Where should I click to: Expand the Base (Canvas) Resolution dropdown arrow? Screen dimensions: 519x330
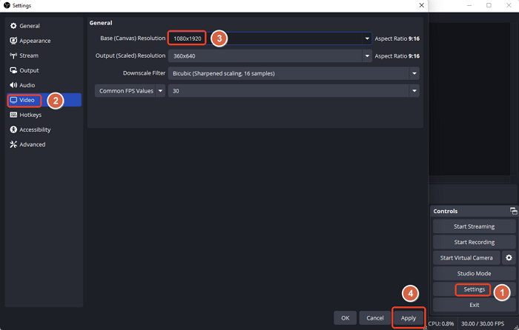367,38
